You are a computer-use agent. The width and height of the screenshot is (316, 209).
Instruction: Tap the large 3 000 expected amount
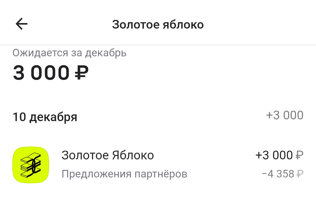click(41, 73)
